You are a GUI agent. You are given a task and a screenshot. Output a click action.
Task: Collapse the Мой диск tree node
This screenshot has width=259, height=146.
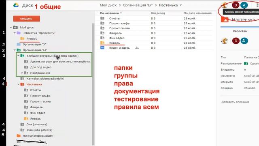[11, 27]
